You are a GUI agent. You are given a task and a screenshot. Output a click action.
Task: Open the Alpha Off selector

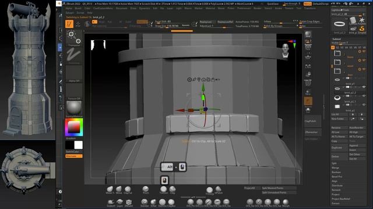(74, 74)
